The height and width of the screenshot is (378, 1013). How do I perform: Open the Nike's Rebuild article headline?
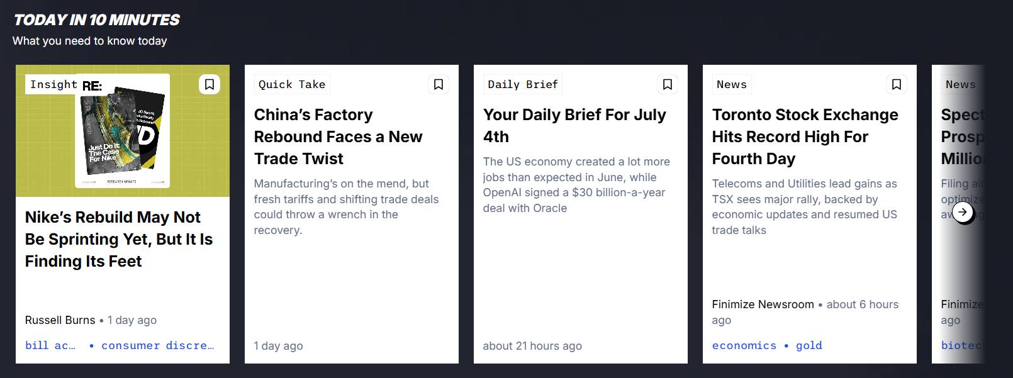point(119,239)
